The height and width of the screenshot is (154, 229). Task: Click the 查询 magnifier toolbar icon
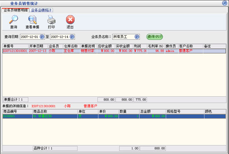coord(13,19)
